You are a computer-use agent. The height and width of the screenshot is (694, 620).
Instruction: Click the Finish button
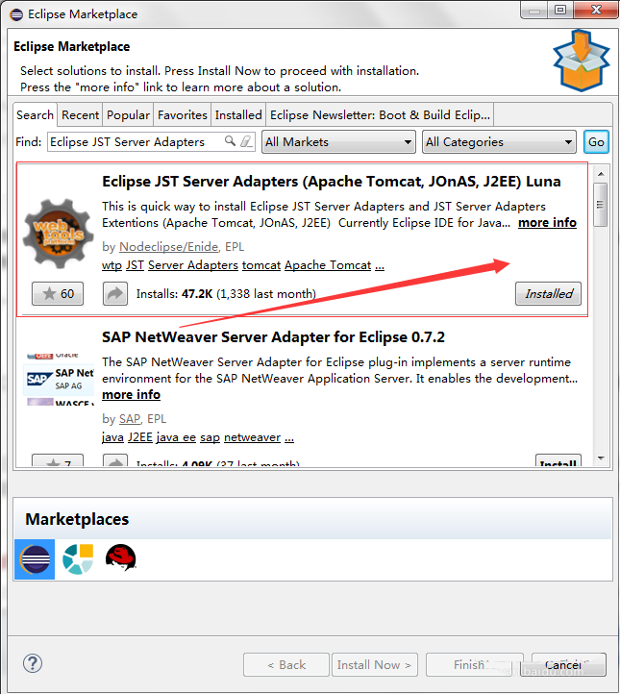475,665
